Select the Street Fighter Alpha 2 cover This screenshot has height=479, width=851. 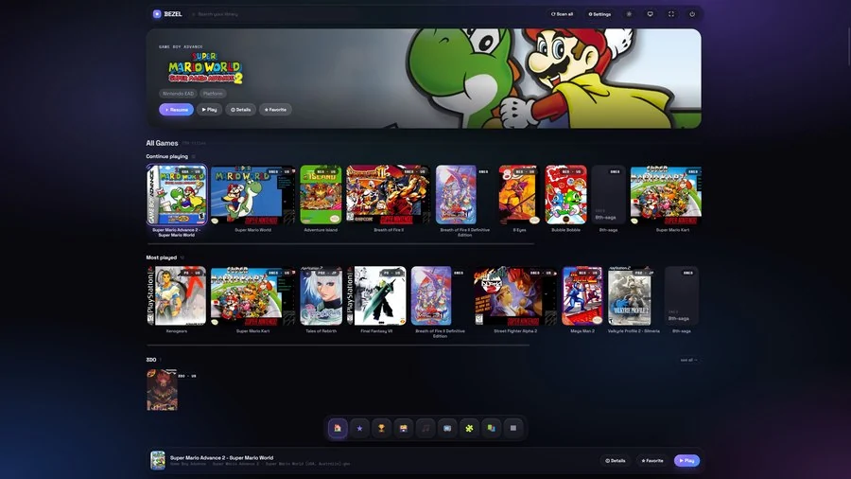tap(515, 296)
